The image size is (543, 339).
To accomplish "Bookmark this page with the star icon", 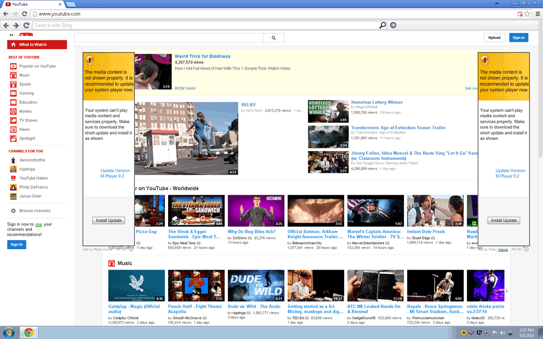I will click(527, 14).
